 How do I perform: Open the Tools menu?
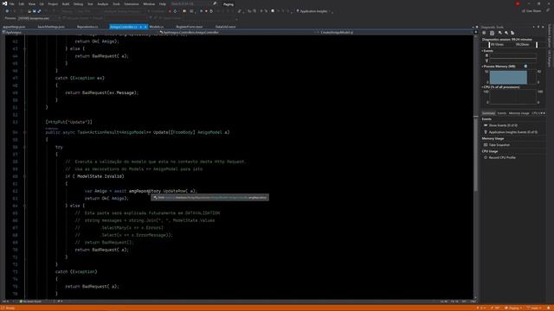pyautogui.click(x=116, y=4)
